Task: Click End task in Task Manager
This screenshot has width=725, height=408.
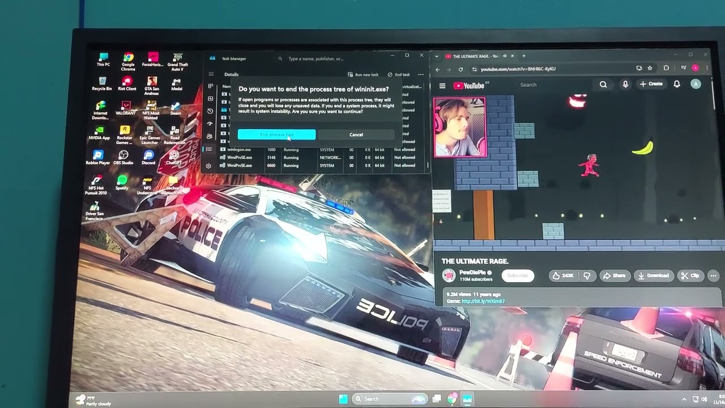Action: [x=399, y=74]
